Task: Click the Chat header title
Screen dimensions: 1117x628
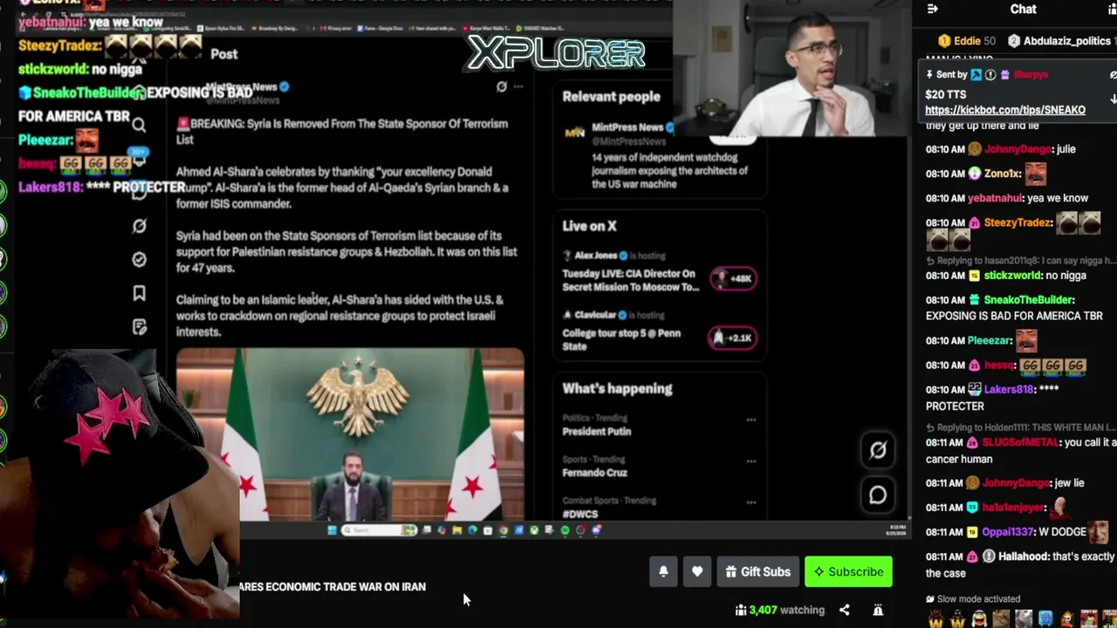Action: click(x=1024, y=9)
